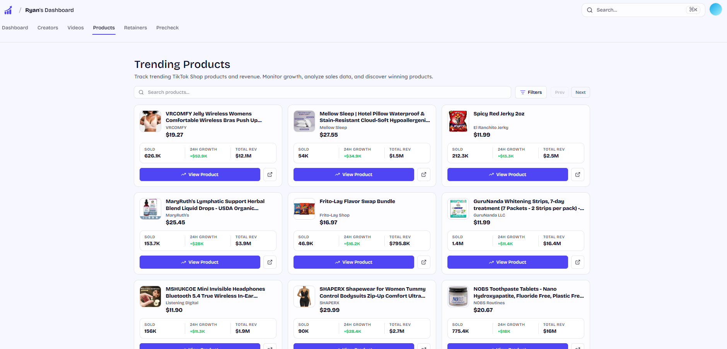Click the MSHUKCOE headphones product thumbnail

tap(150, 296)
